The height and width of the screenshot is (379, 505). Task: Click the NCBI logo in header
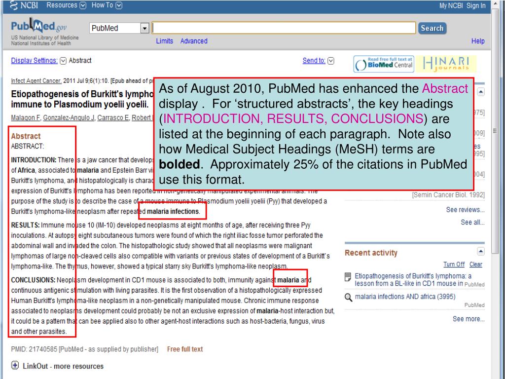(24, 5)
